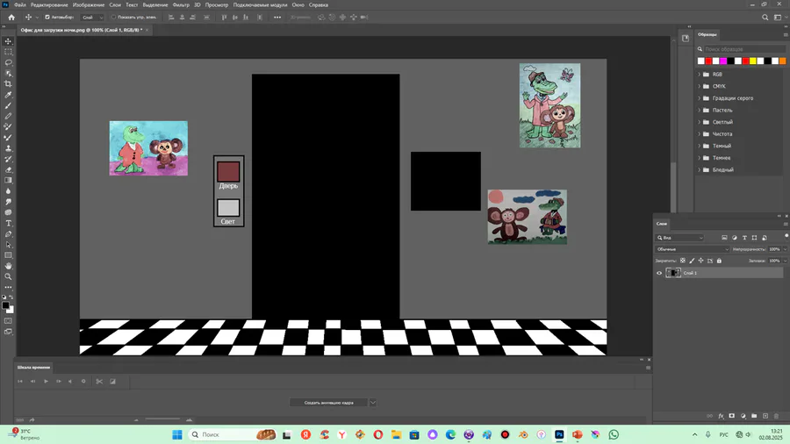Delete the current layer with trash icon
This screenshot has height=444, width=790.
point(777,416)
